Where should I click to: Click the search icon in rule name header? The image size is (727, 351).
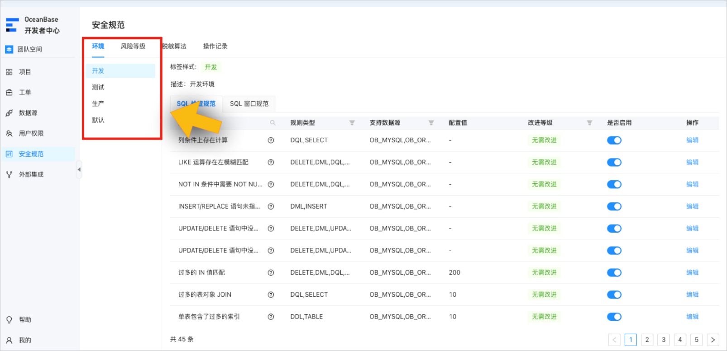tap(273, 123)
